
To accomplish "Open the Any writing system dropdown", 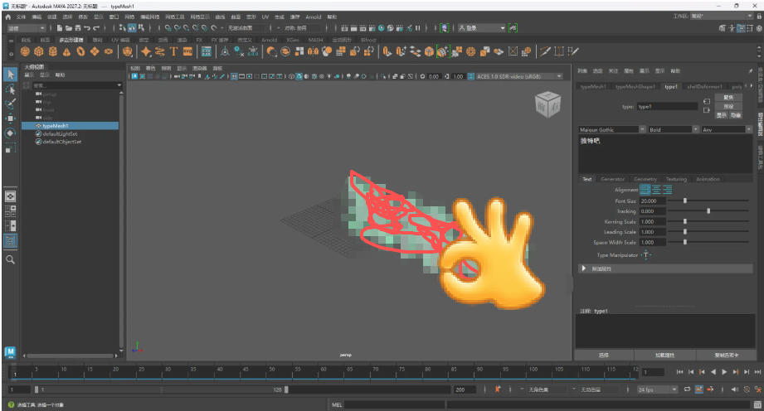I will coord(727,129).
